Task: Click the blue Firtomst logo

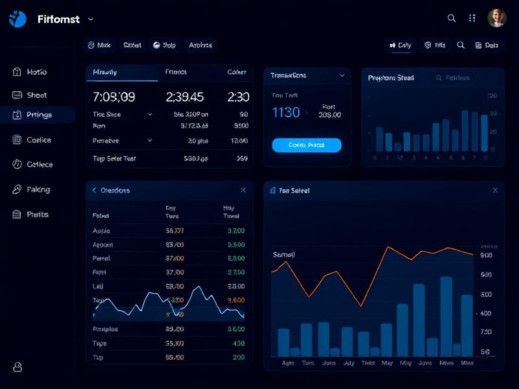Action: pos(18,19)
